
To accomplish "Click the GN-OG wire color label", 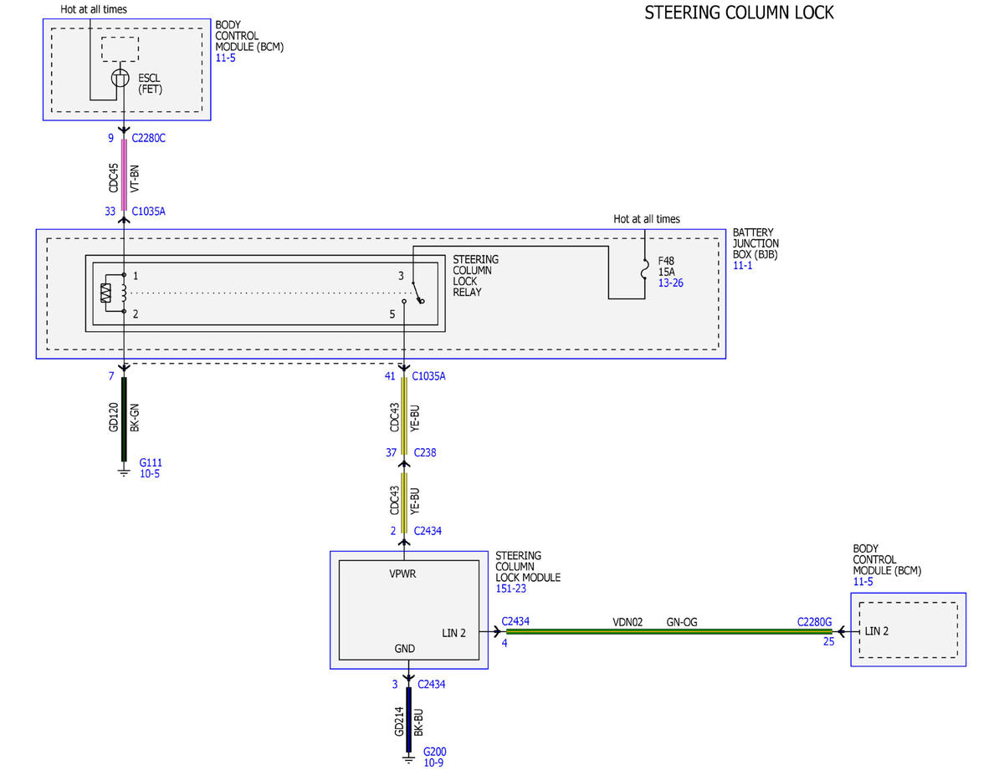I will [682, 622].
